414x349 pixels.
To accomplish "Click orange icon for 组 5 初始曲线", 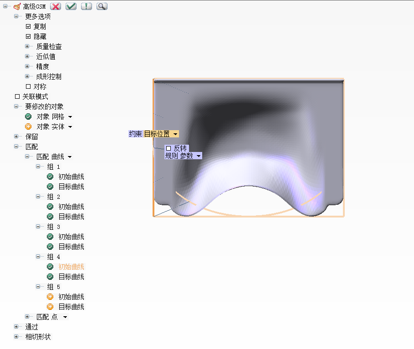I will 50,297.
